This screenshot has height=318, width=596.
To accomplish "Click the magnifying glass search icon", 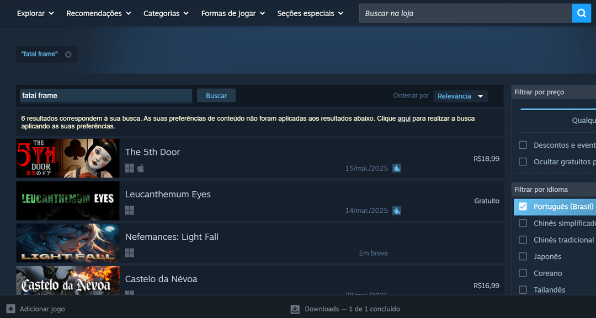I will click(x=581, y=13).
